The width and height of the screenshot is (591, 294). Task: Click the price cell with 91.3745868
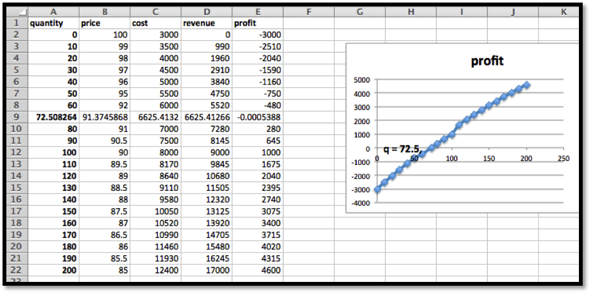coord(104,117)
